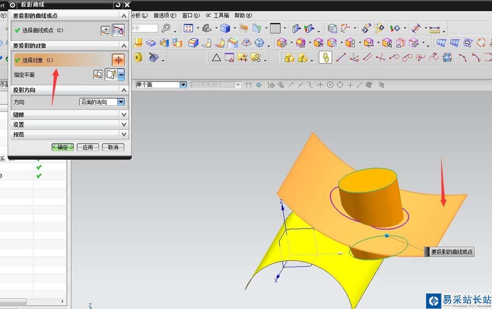This screenshot has height=309, width=492.
Task: Open the 单个面 selection filter dropdown
Action: (183, 85)
